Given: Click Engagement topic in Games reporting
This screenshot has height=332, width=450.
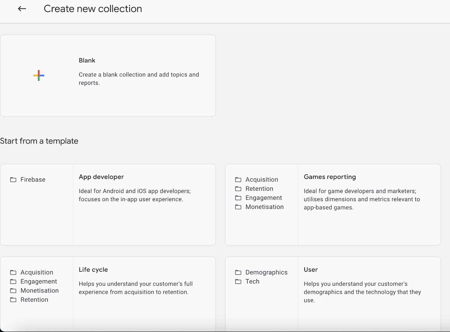Looking at the screenshot, I should point(264,198).
